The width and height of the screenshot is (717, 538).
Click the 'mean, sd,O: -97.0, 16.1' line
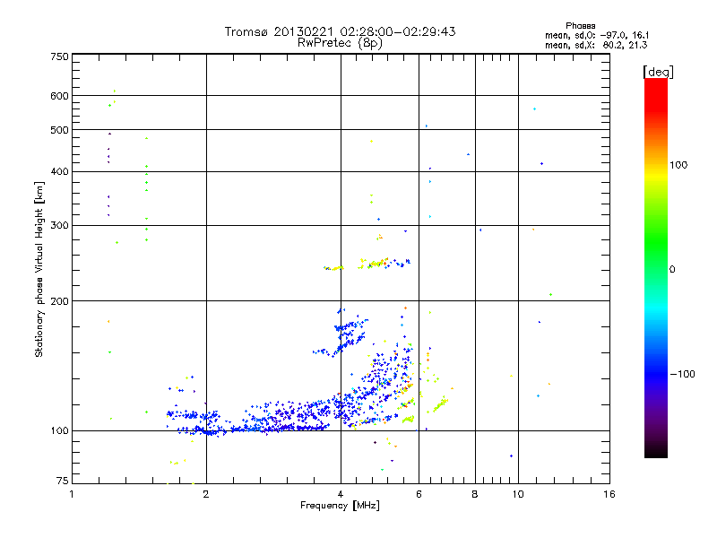pos(597,36)
